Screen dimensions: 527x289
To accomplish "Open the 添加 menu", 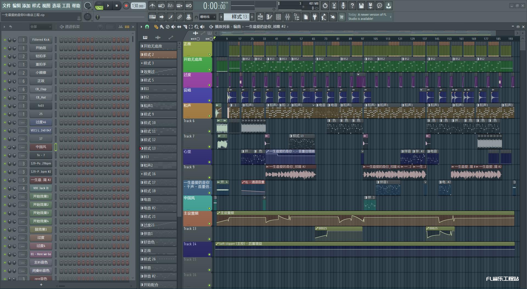I will tap(26, 5).
